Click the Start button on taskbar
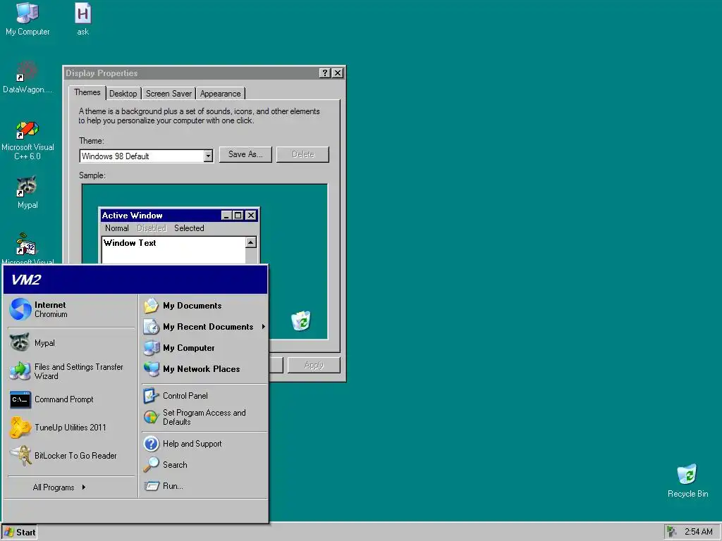Image resolution: width=722 pixels, height=541 pixels. 20,533
